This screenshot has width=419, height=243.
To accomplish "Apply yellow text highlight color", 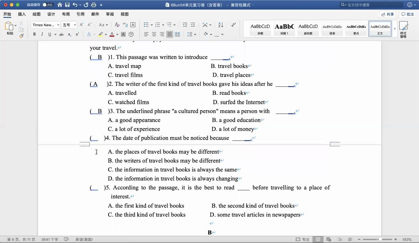I will click(101, 34).
